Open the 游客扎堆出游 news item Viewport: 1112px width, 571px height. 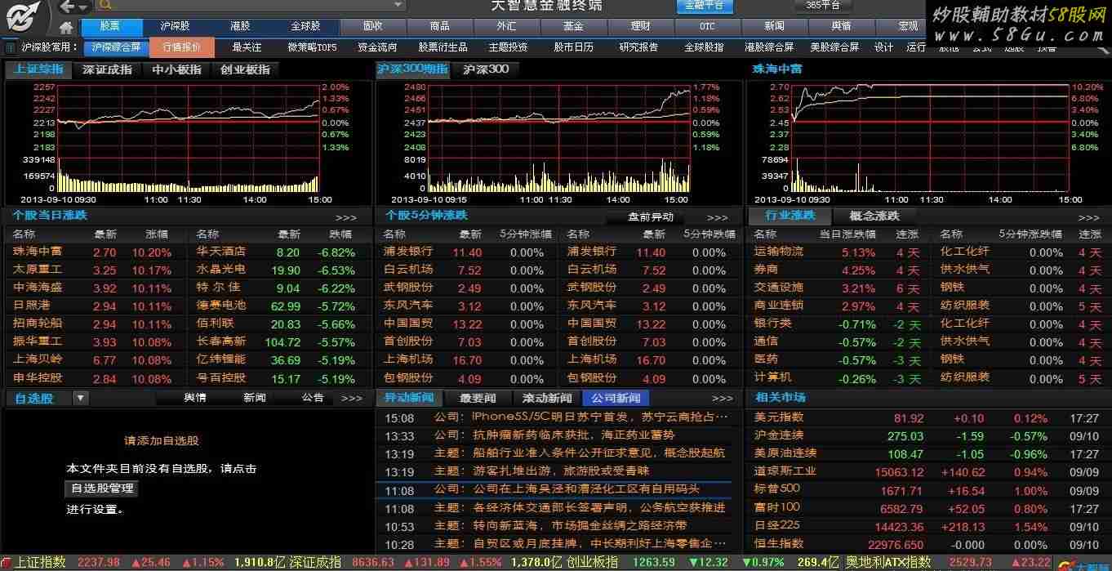pyautogui.click(x=555, y=471)
